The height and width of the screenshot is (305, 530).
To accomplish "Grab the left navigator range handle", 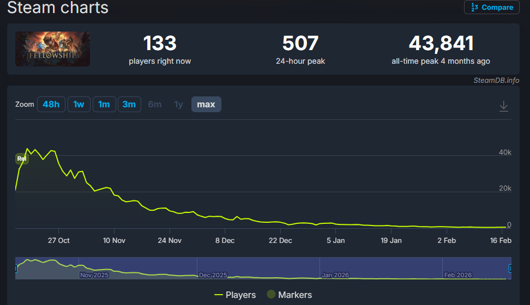I will click(x=16, y=269).
